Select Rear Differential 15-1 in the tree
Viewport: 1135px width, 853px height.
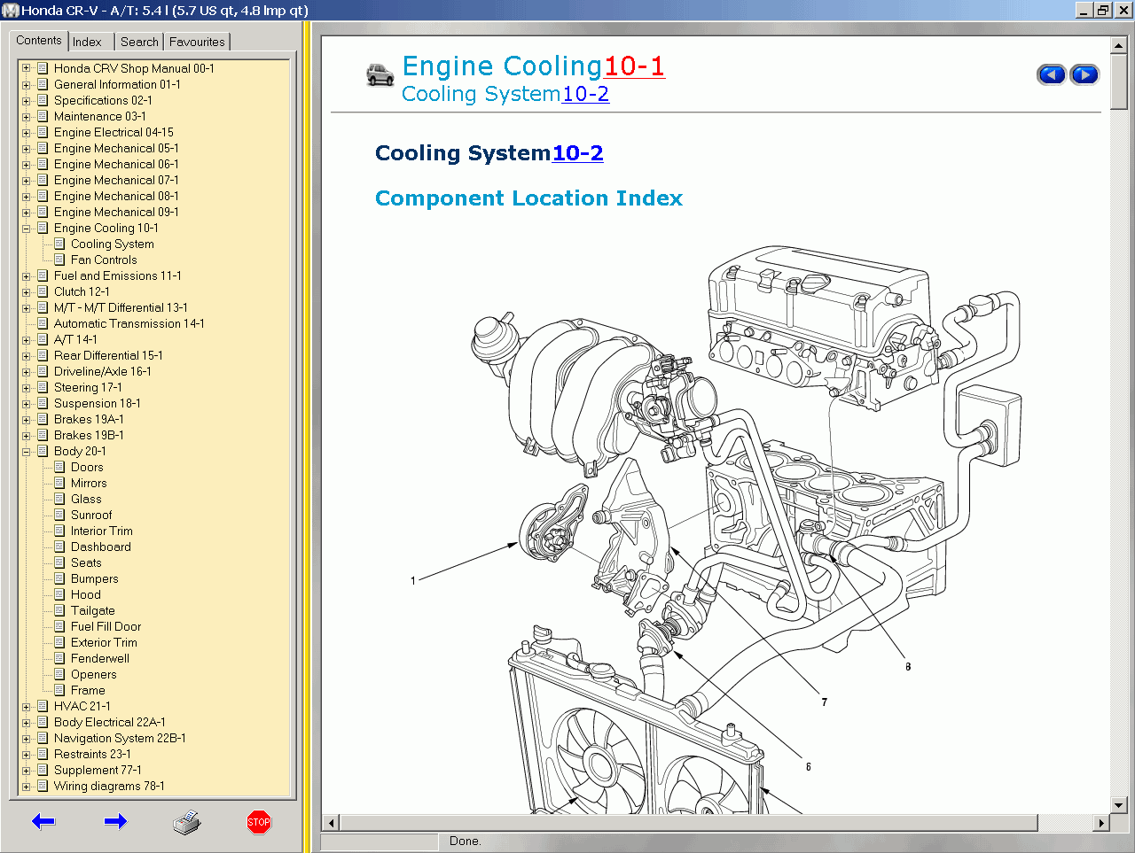pyautogui.click(x=108, y=355)
